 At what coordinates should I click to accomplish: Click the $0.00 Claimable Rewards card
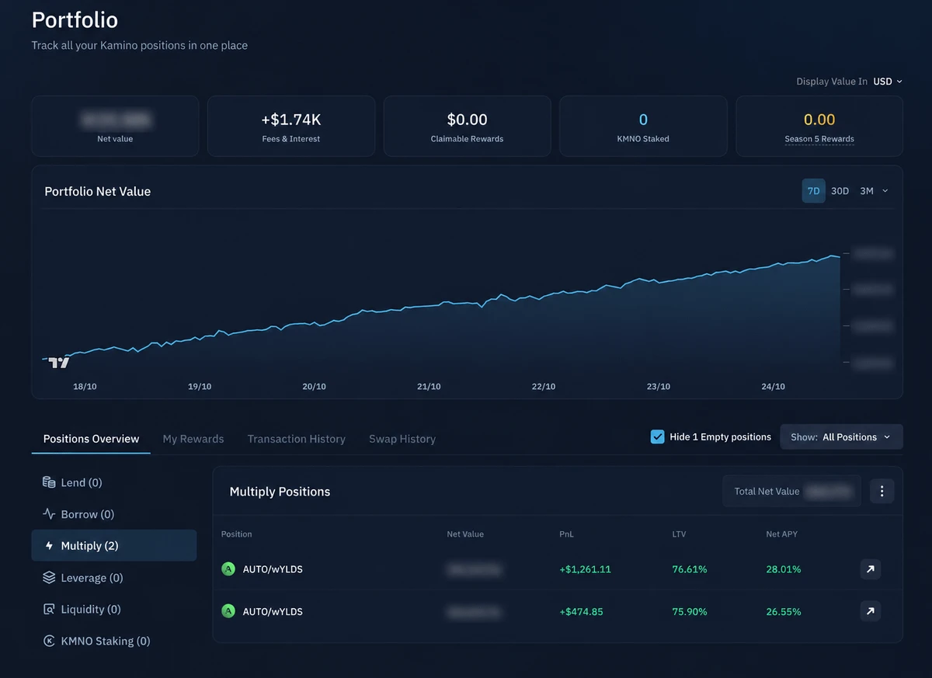point(468,126)
